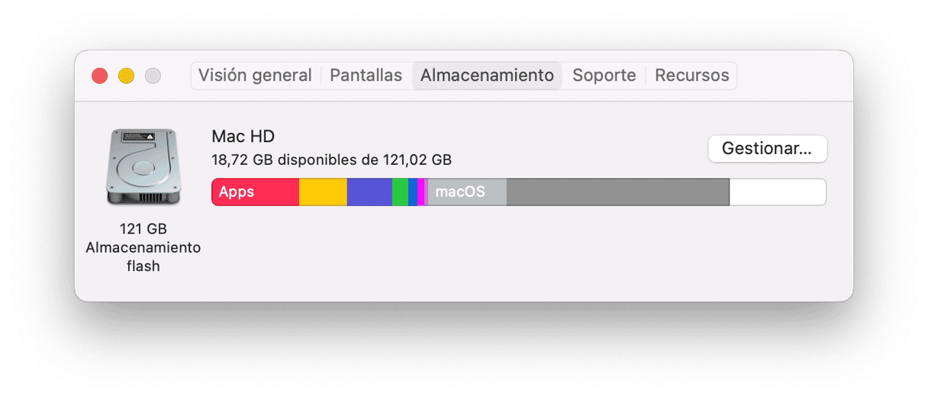The height and width of the screenshot is (400, 928).
Task: Open the Visión general tab
Action: tap(255, 76)
